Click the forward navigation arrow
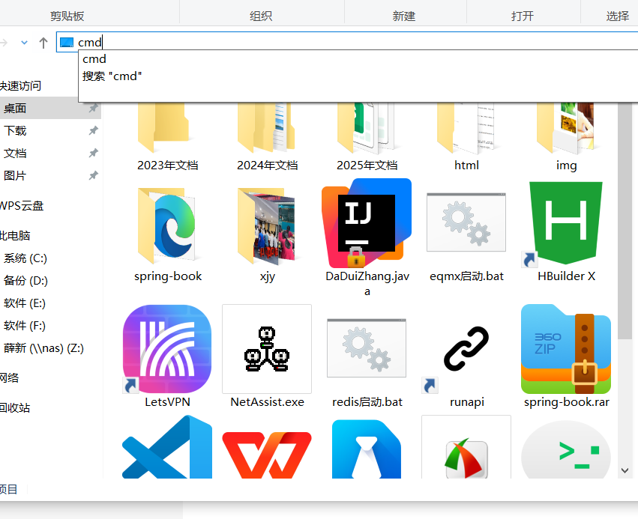This screenshot has width=638, height=519. point(4,42)
